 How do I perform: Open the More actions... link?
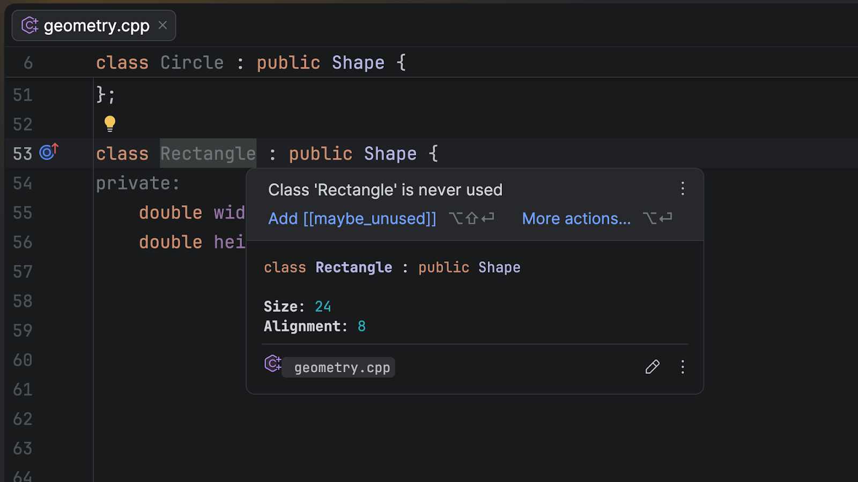coord(576,219)
